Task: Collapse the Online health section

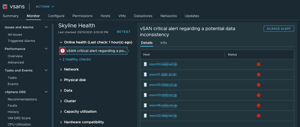Action: click(61, 42)
